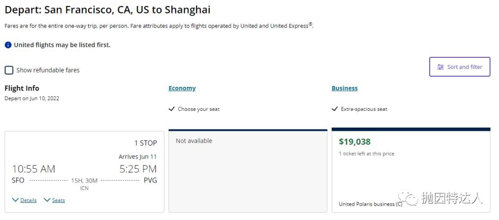
Task: Click the chevron arrow next to Seats
Action: (x=47, y=200)
